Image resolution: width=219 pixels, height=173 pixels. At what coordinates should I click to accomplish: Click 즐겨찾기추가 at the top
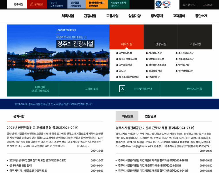point(190,5)
